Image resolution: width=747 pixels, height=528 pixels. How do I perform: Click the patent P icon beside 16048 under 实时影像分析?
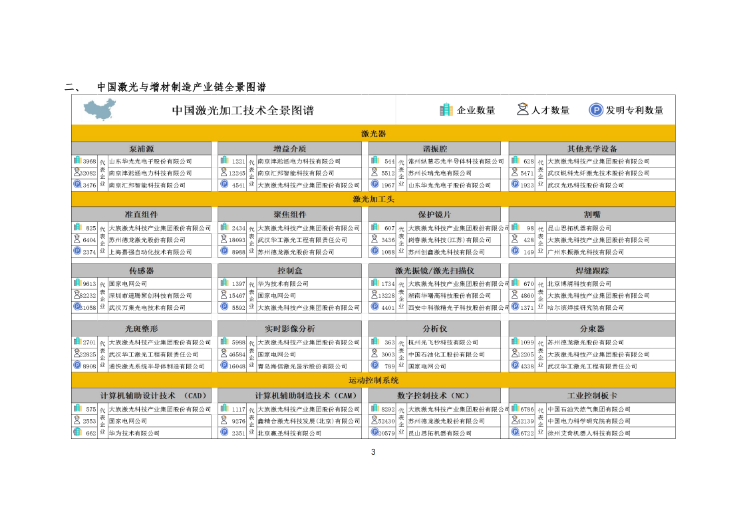pos(224,366)
